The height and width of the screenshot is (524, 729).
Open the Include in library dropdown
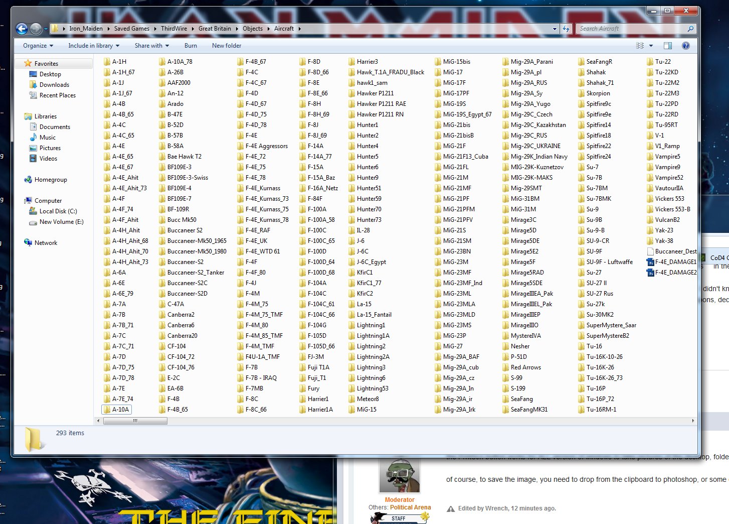coord(94,46)
